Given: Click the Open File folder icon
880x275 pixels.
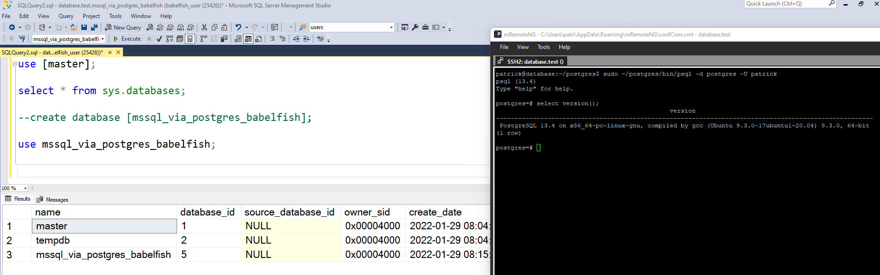Looking at the screenshot, I should 73,27.
